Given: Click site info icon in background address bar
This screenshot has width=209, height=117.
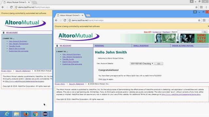Looking at the screenshot, I should pyautogui.click(x=16, y=7).
